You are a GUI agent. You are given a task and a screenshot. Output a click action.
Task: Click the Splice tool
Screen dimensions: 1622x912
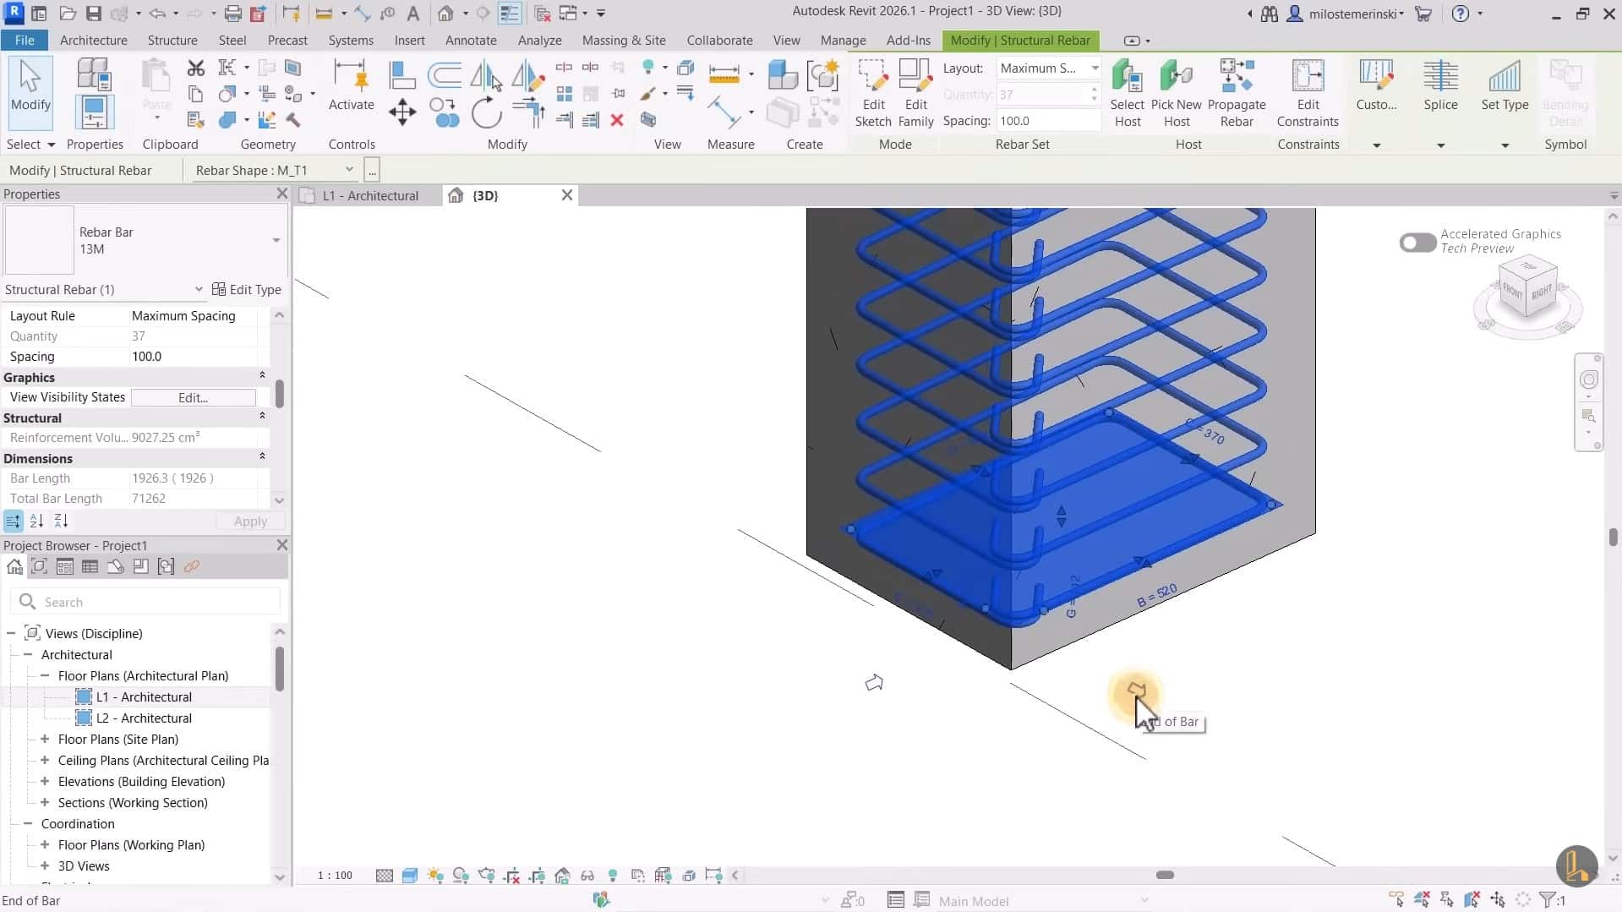point(1440,85)
